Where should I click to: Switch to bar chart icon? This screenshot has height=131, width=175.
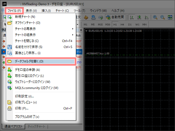tap(132, 17)
